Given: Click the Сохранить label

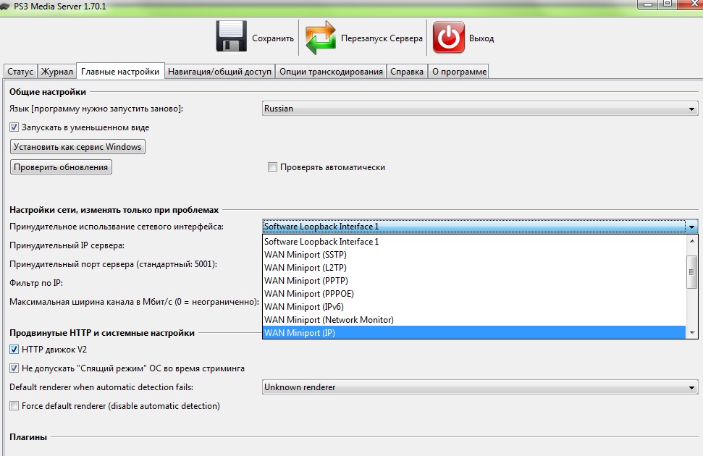Looking at the screenshot, I should [273, 38].
